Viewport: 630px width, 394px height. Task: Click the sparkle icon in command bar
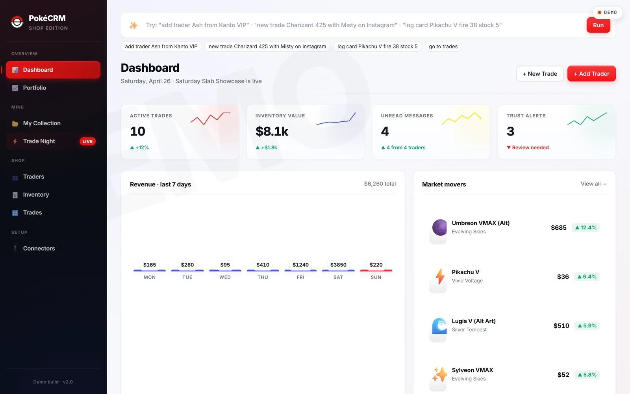pyautogui.click(x=133, y=25)
